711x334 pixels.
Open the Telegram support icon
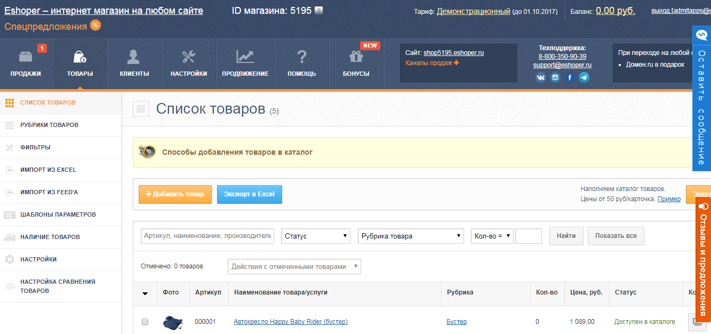pos(585,77)
